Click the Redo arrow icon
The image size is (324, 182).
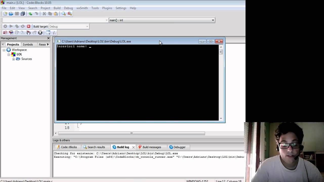point(36,14)
